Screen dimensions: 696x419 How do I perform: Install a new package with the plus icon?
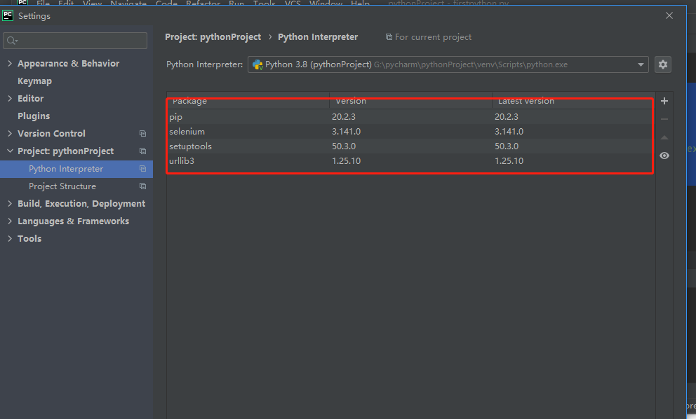(x=664, y=101)
